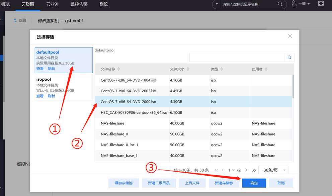Sort by file size column arrows
The width and height of the screenshot is (332, 196).
(188, 69)
